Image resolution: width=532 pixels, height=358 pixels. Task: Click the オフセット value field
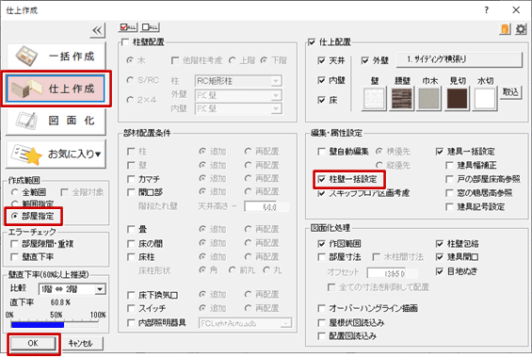[393, 273]
